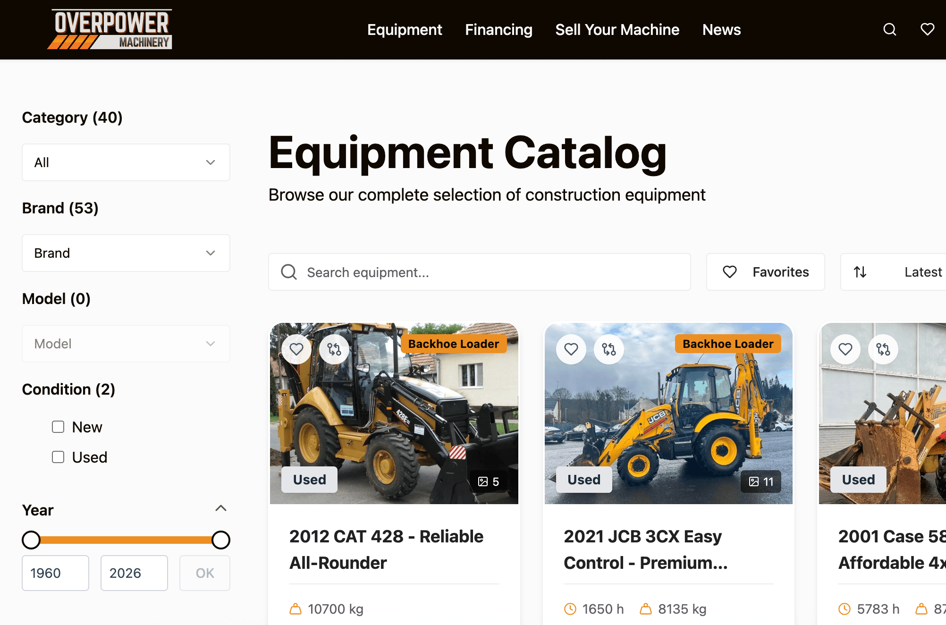The width and height of the screenshot is (946, 625).
Task: Open 2021 JCB 3CX Easy Control title
Action: click(x=646, y=549)
